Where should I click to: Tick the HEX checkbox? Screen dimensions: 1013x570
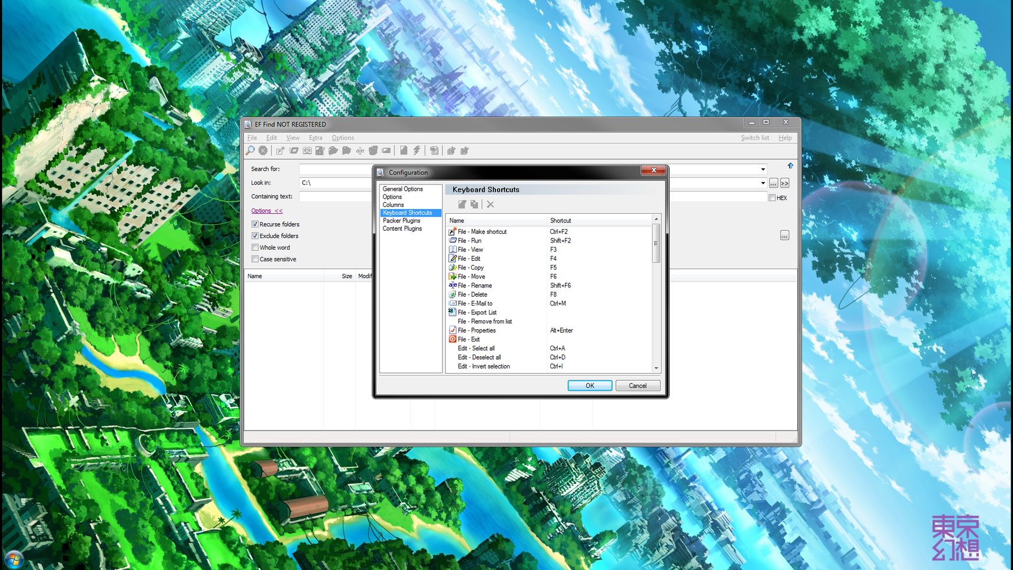(x=772, y=198)
